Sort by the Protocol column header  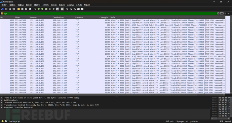[x=88, y=17]
